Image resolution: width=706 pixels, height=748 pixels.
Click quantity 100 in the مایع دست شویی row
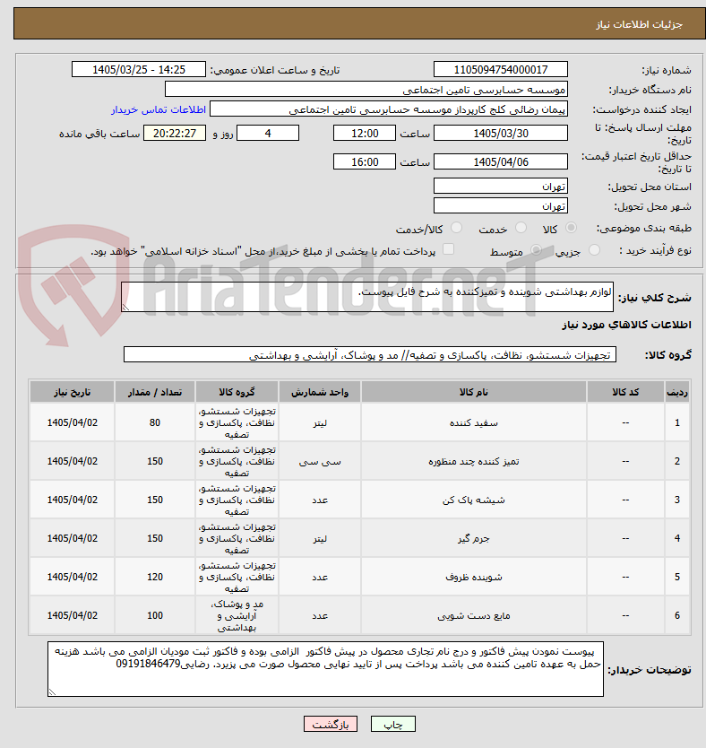pyautogui.click(x=155, y=616)
